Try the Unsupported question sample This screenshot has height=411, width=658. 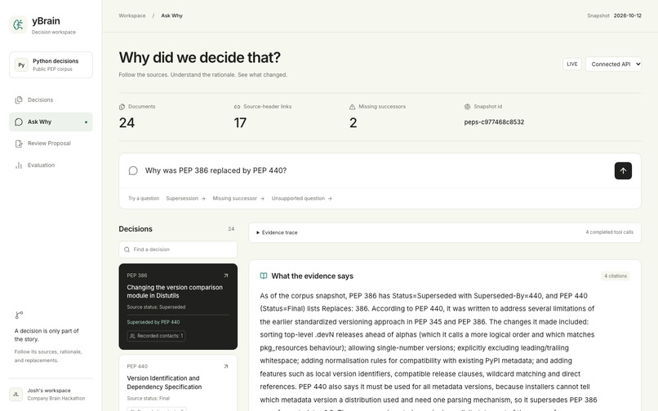pos(302,198)
